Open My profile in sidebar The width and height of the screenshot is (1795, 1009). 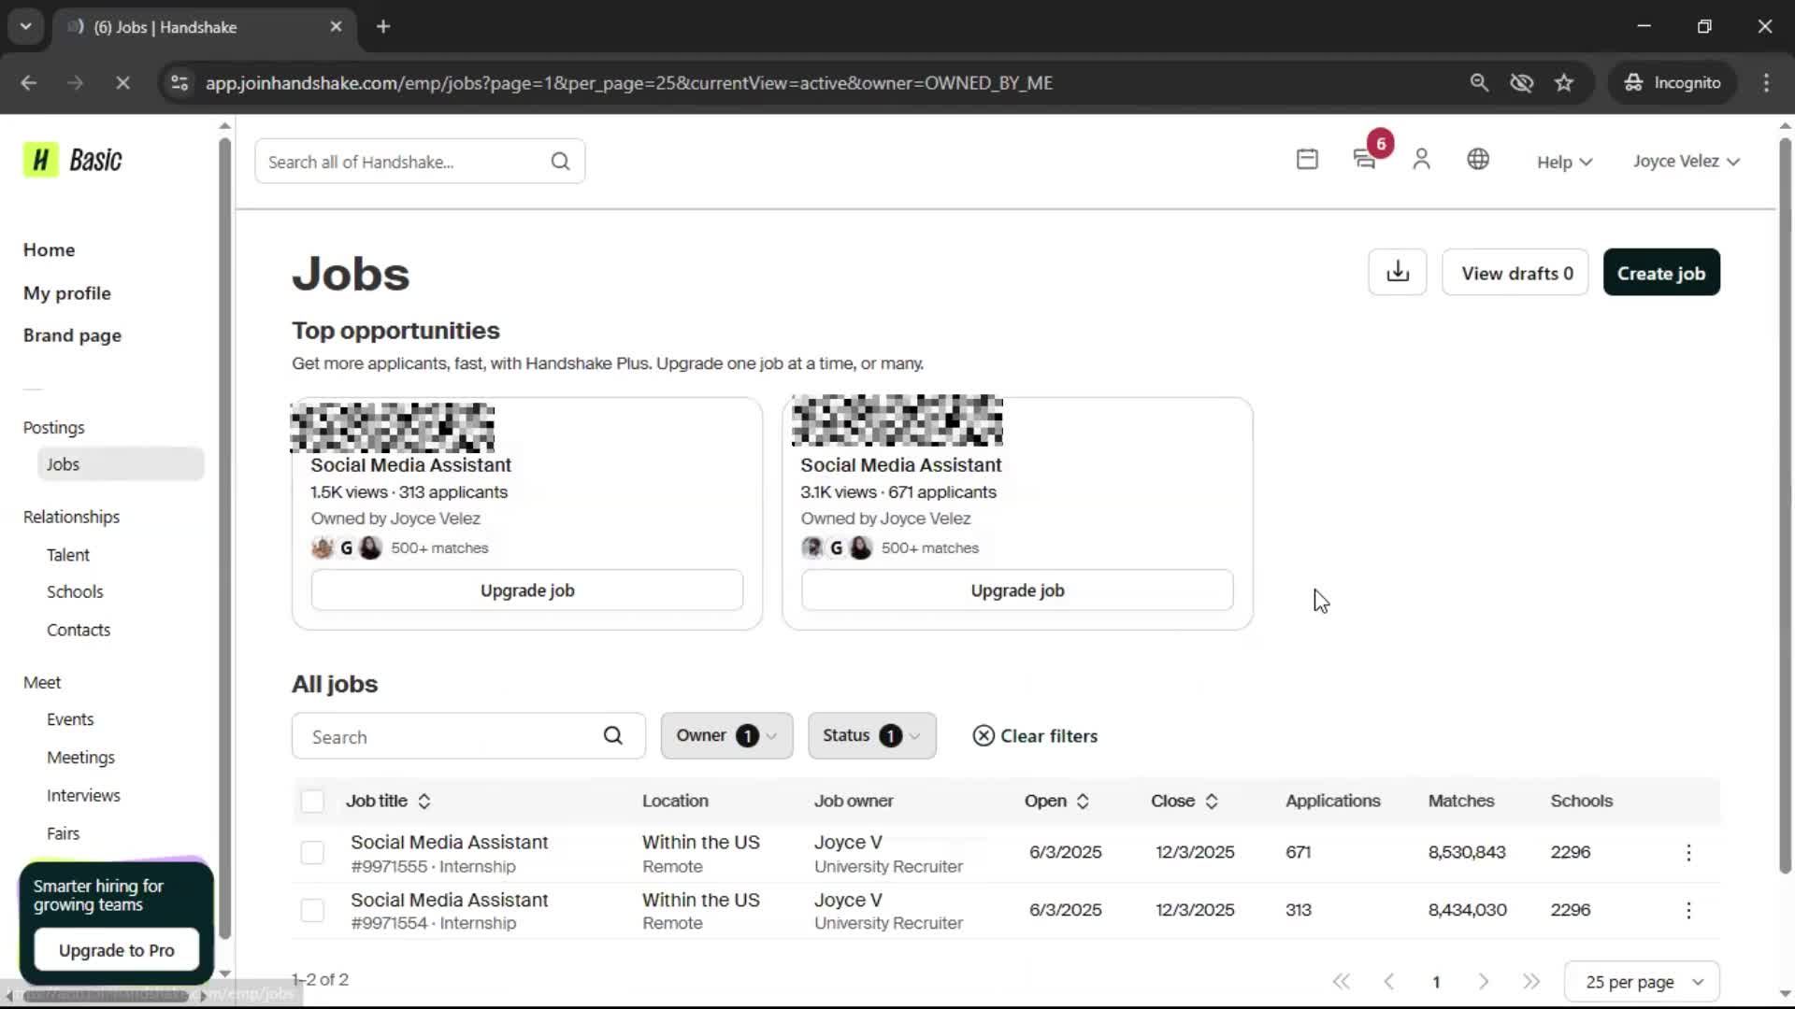67,293
